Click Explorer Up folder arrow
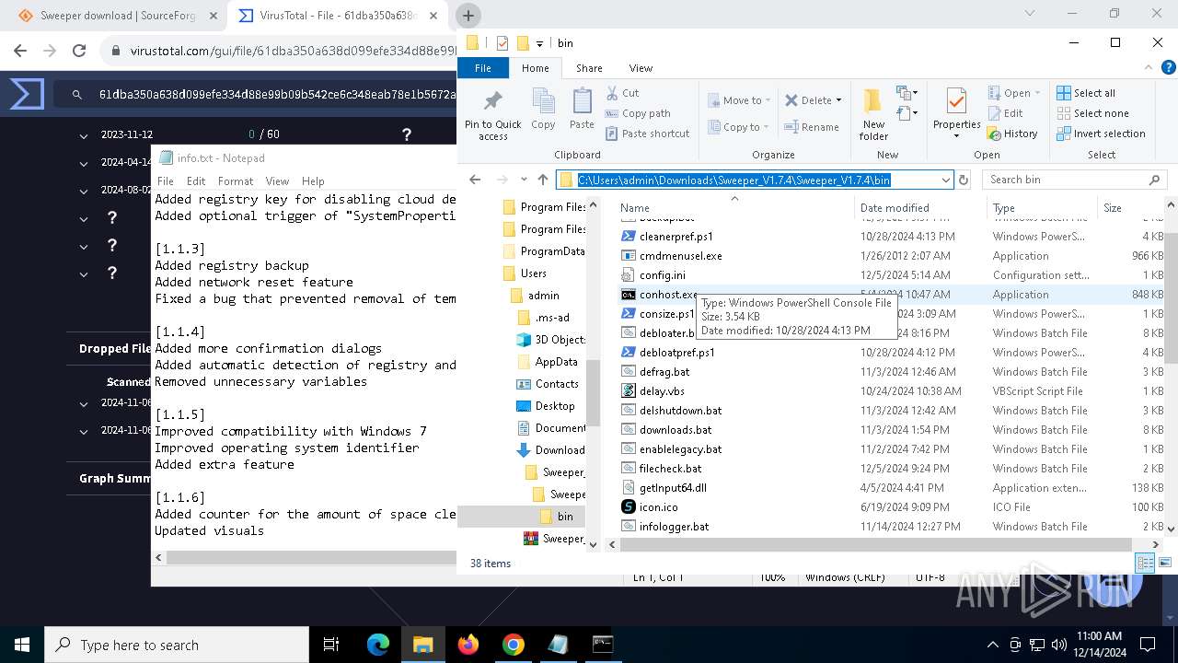Screen dimensions: 1178x663 pos(543,180)
